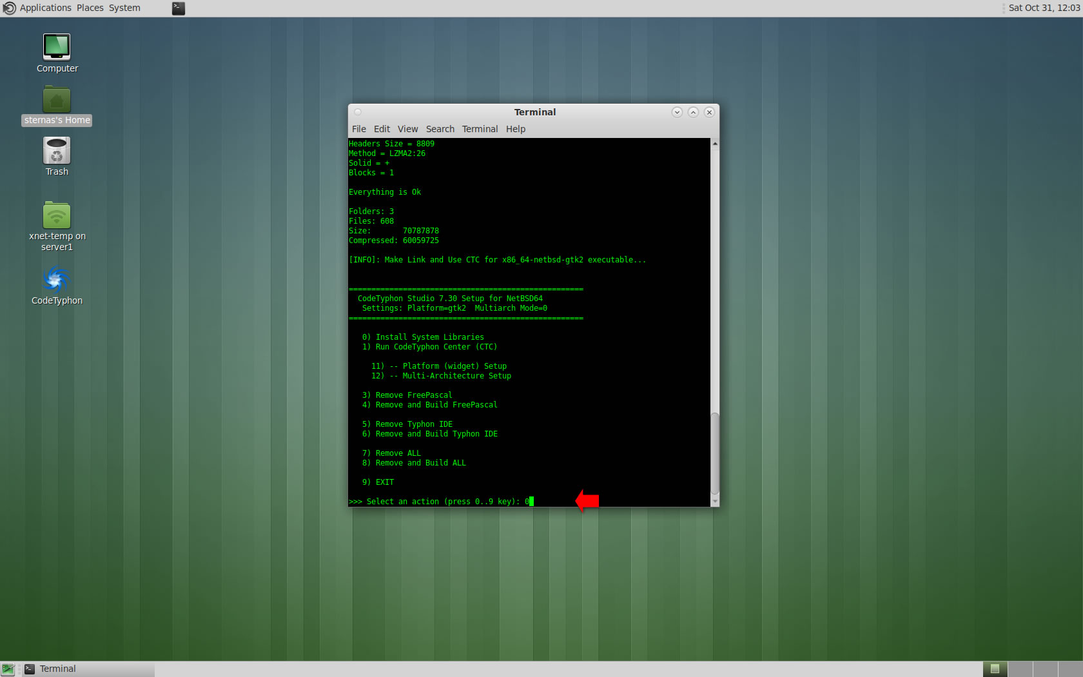The image size is (1083, 677).
Task: Click the 'Everything is Ok' text
Action: click(x=385, y=192)
